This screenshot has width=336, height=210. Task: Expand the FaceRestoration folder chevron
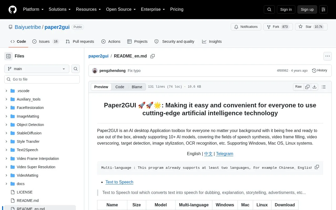coord(6,108)
